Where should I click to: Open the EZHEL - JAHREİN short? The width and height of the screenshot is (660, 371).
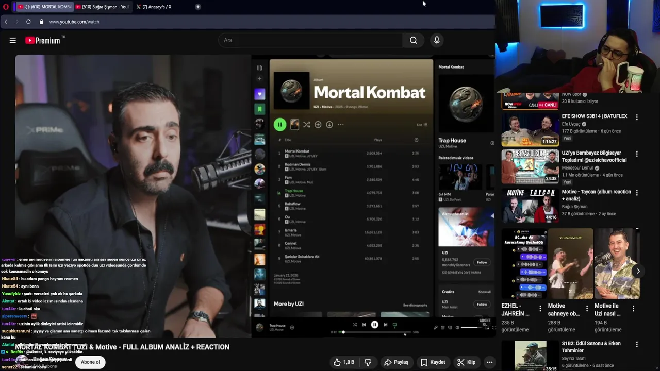(x=524, y=264)
